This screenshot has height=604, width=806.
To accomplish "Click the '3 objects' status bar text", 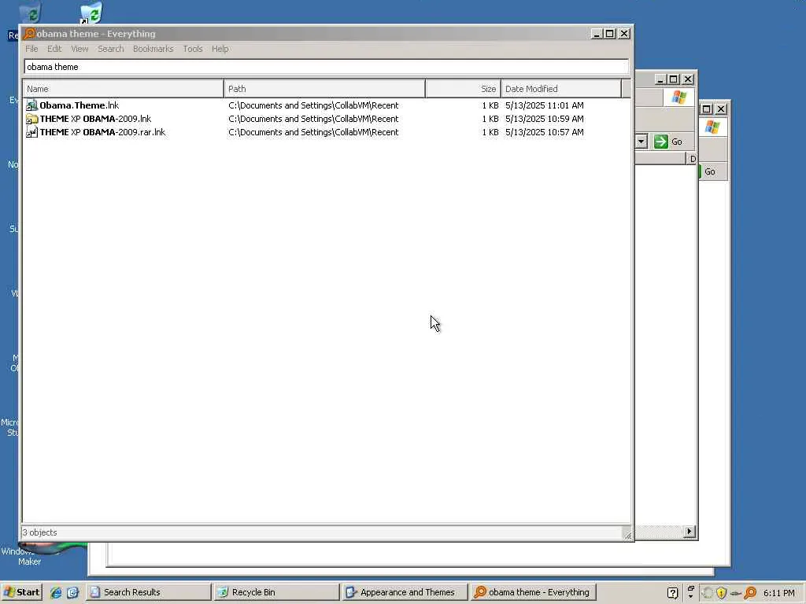I will 39,532.
